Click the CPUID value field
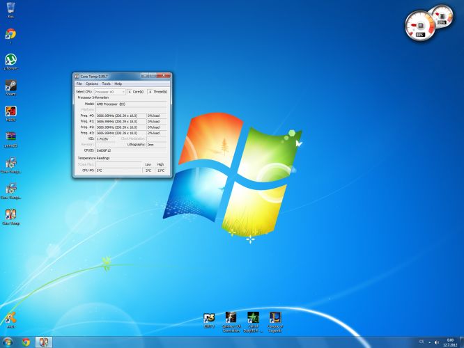This screenshot has width=464, height=348. [x=132, y=150]
